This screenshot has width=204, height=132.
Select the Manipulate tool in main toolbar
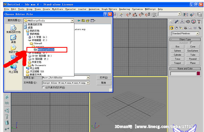(x=121, y=15)
